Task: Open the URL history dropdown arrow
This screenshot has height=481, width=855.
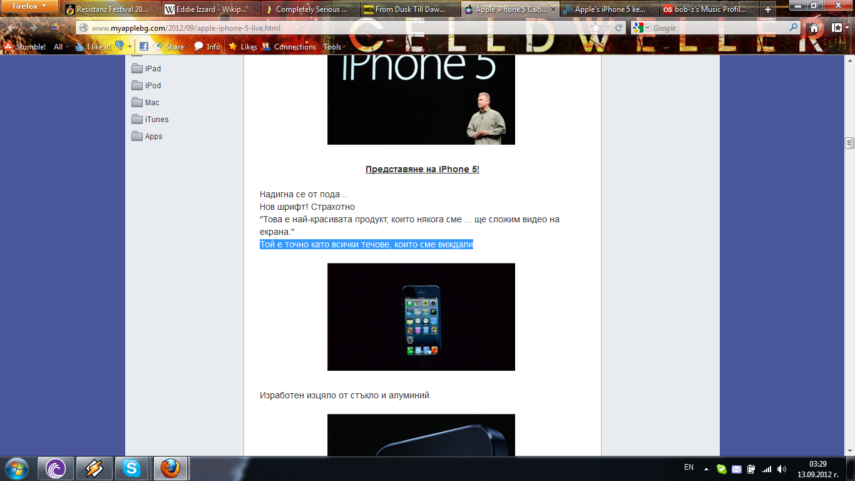Action: pyautogui.click(x=607, y=28)
